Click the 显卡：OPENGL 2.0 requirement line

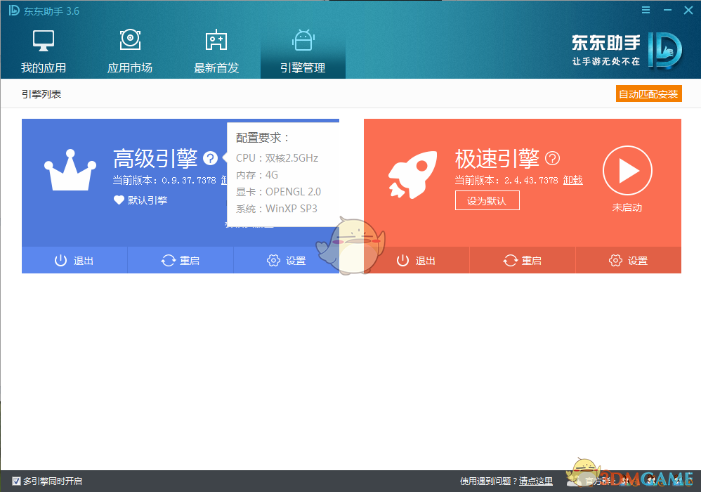pyautogui.click(x=278, y=191)
